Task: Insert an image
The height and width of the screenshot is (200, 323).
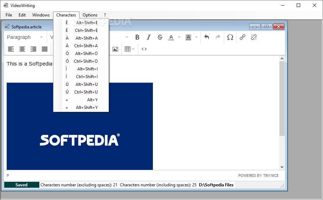Action: (115, 49)
